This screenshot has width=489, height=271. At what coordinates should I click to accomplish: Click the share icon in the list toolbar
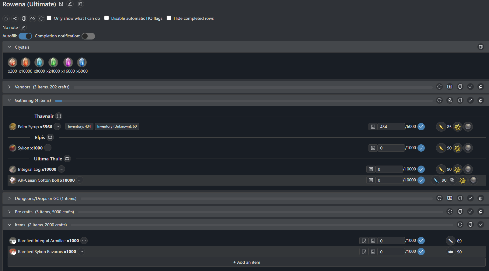click(x=15, y=19)
